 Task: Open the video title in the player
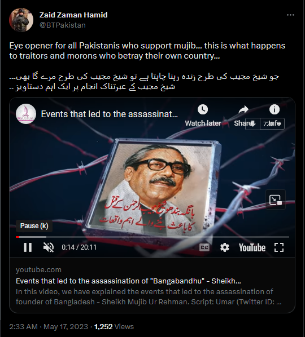110,114
